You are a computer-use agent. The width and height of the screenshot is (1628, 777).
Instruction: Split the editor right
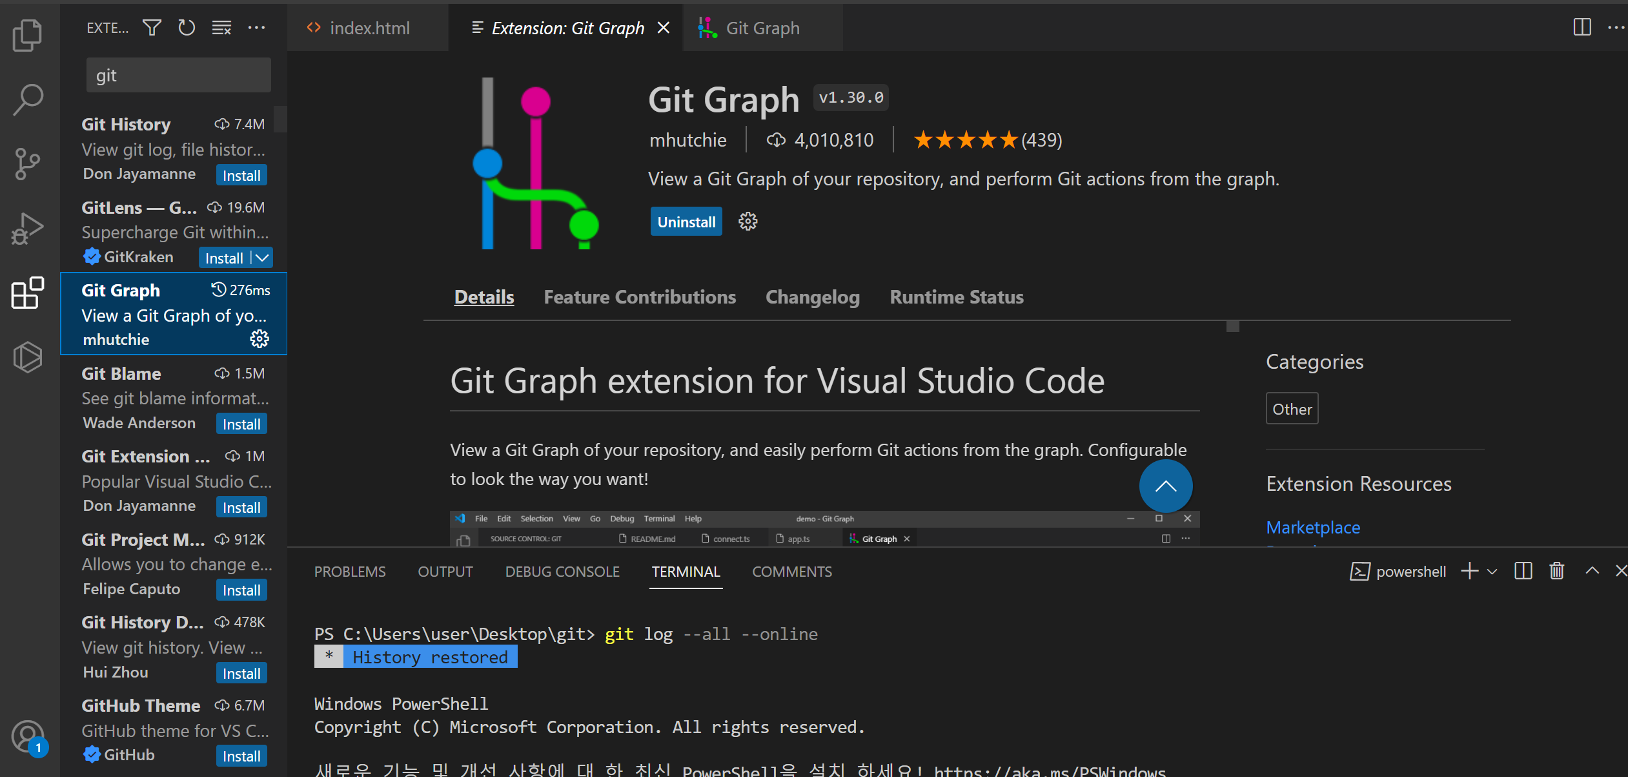1582,27
